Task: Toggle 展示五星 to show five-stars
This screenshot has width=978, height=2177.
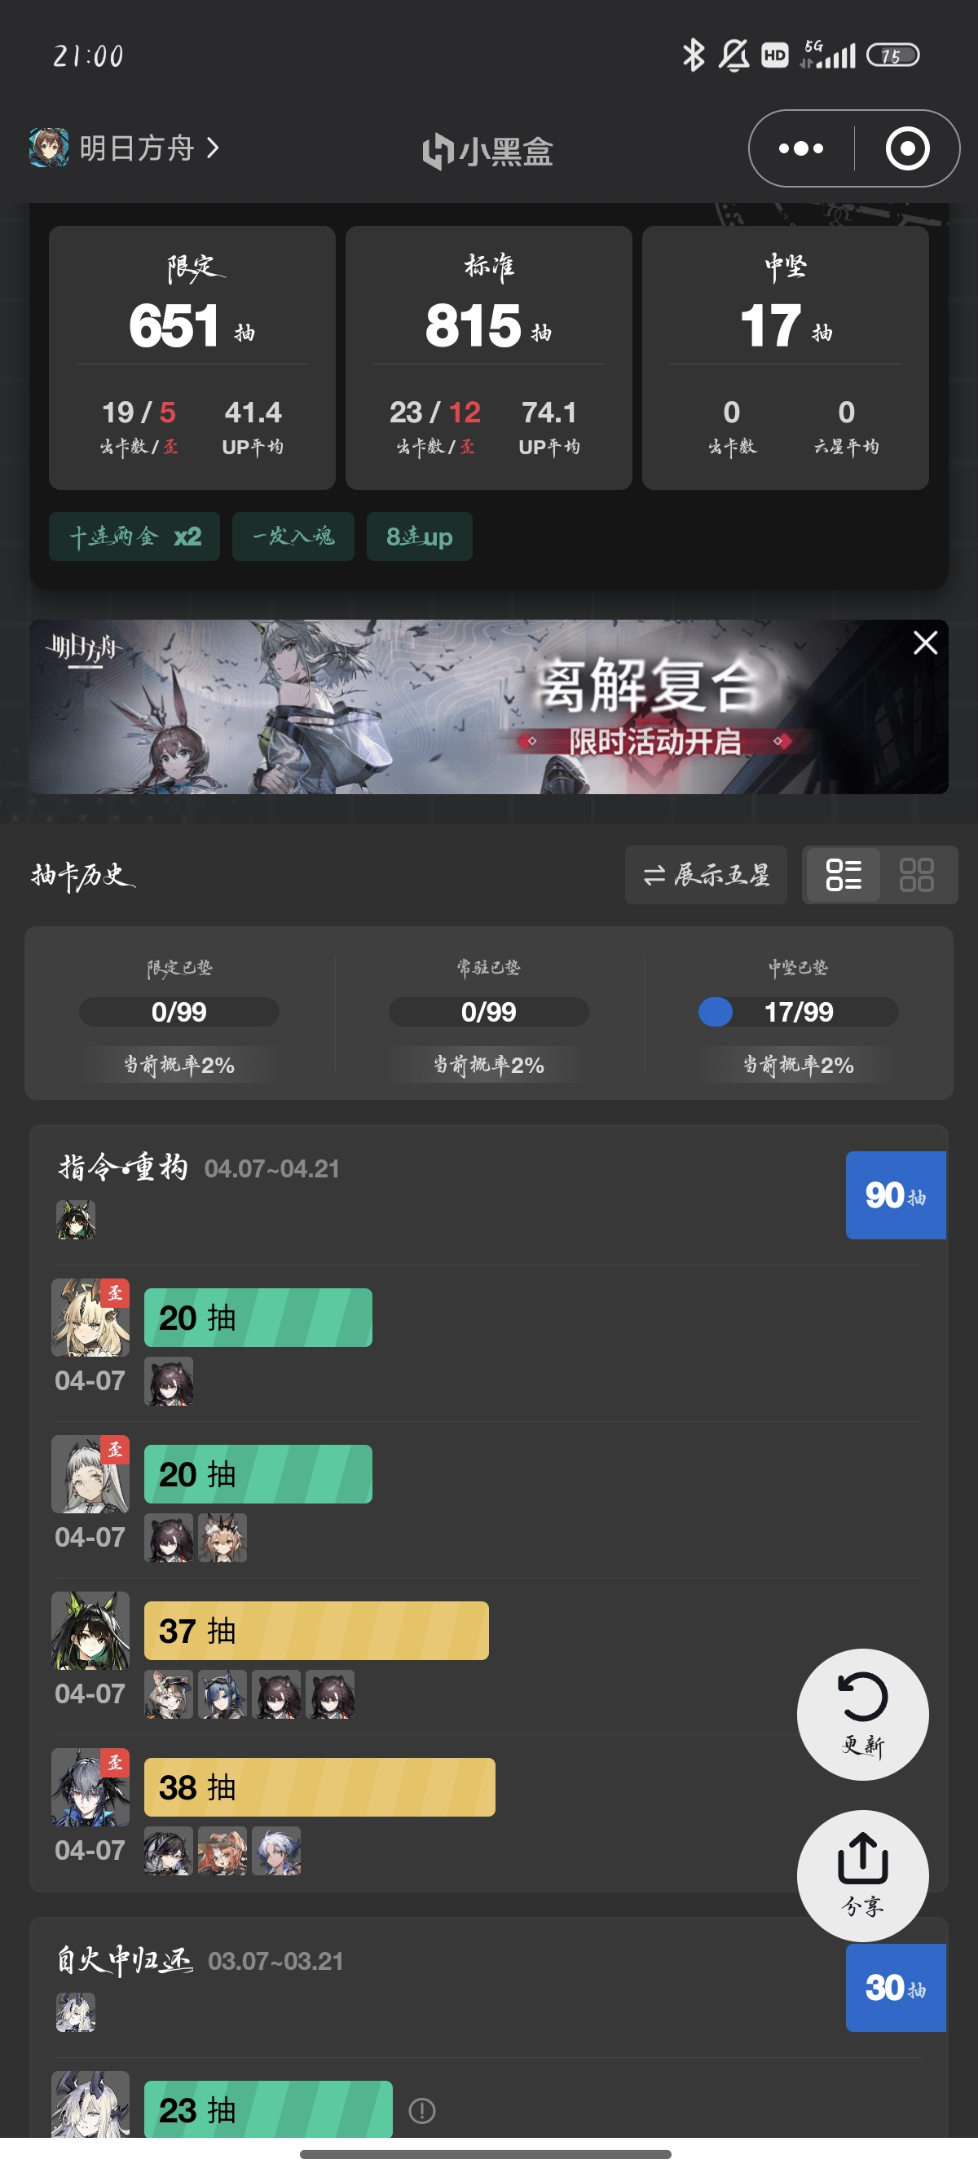Action: click(706, 875)
